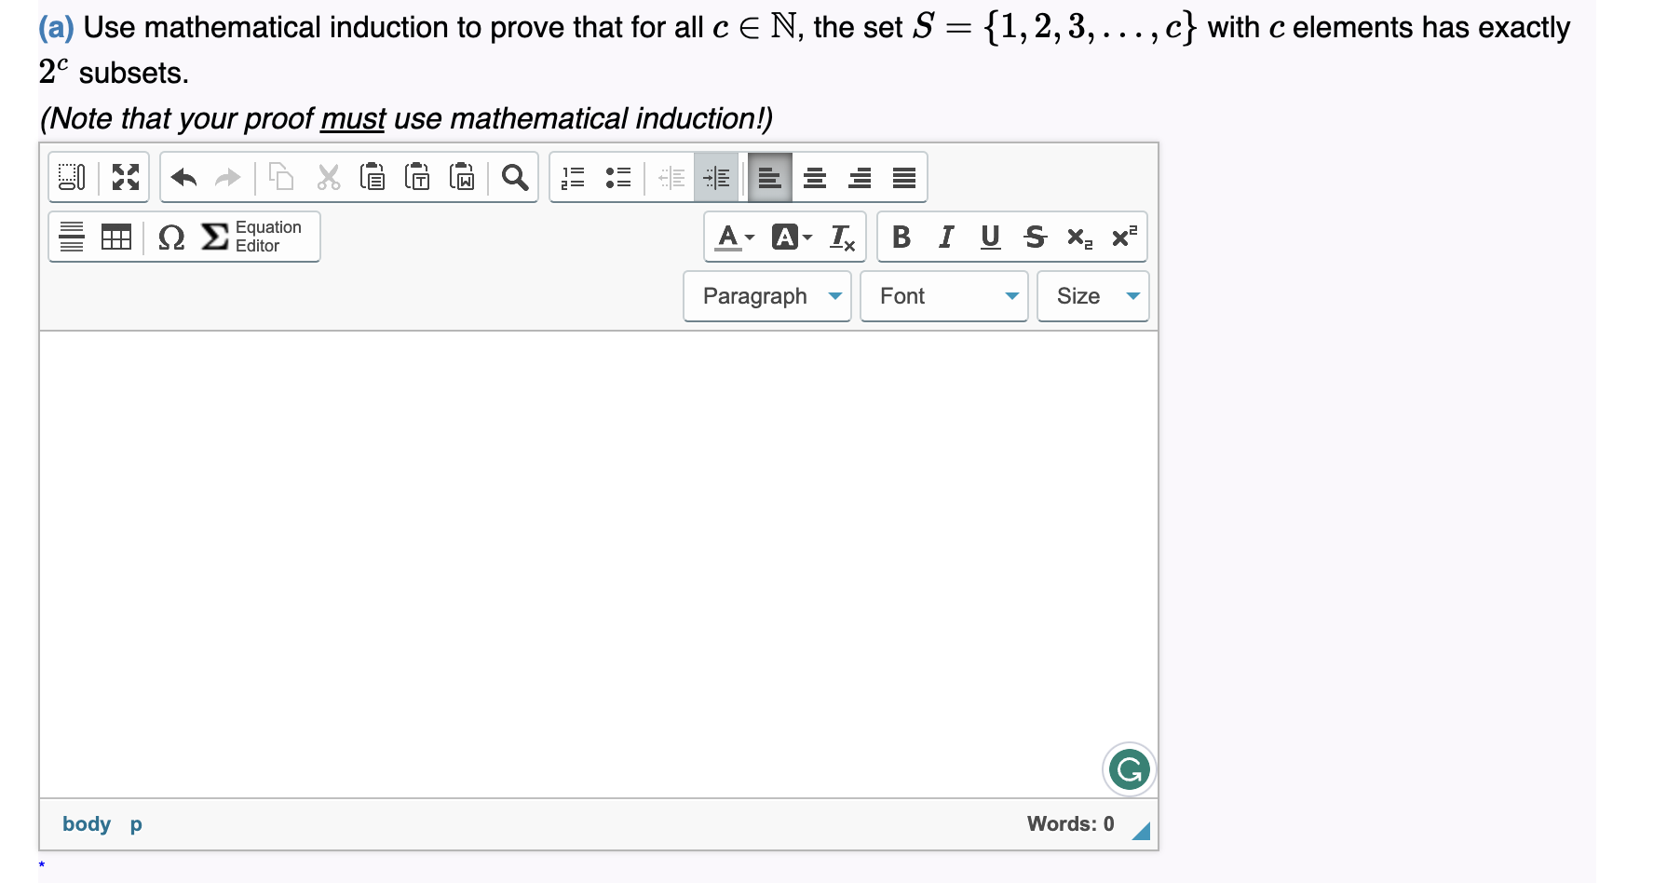Screen dimensions: 1667x883
Task: Toggle bold text formatting
Action: pos(900,237)
